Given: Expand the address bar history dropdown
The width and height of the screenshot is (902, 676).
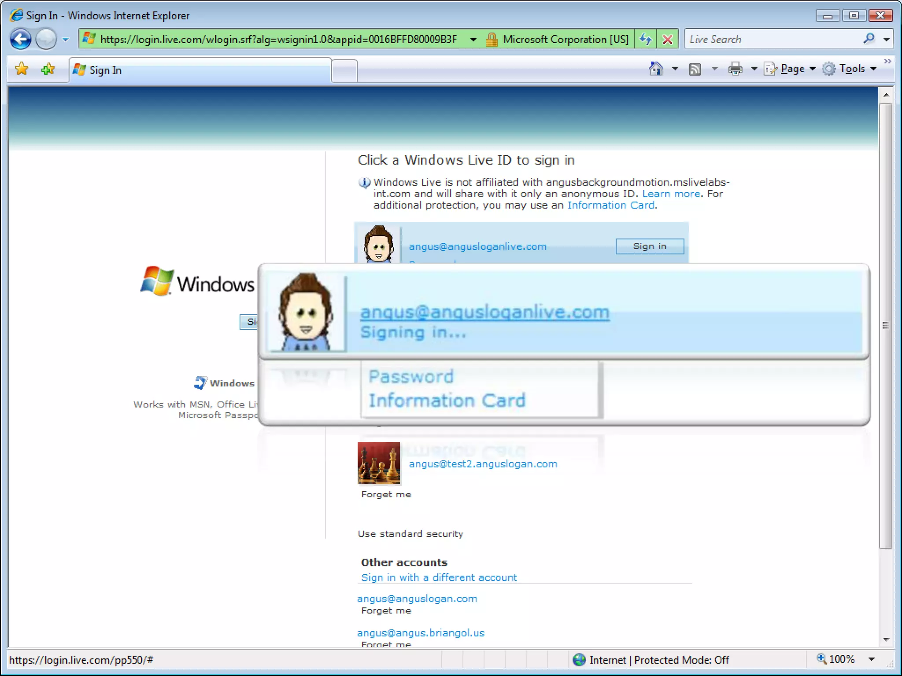Looking at the screenshot, I should point(473,40).
